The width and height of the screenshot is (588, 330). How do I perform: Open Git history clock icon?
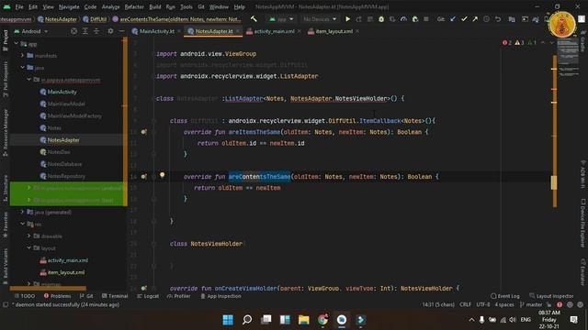point(486,18)
